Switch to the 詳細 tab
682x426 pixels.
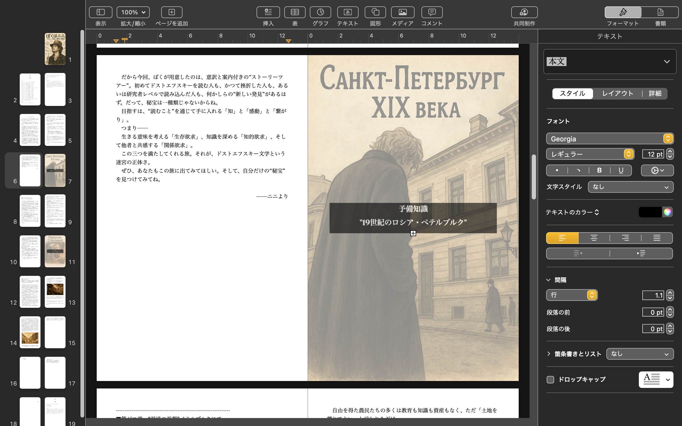point(655,93)
